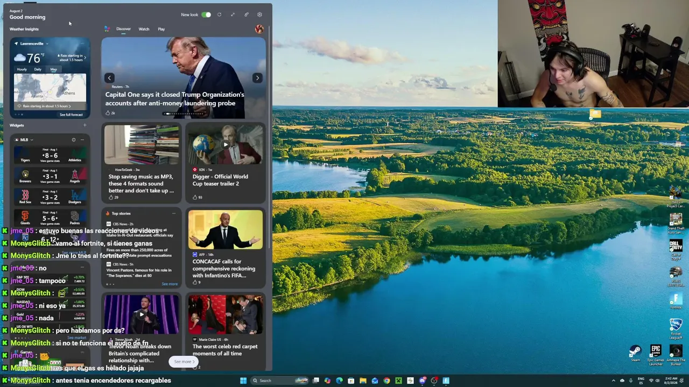Image resolution: width=689 pixels, height=387 pixels.
Task: Select the Hourly weather tab
Action: (x=22, y=69)
